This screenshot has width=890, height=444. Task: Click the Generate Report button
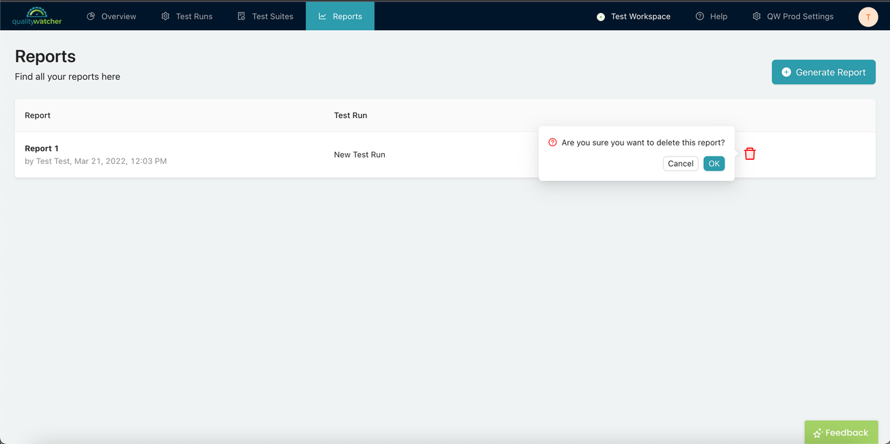click(824, 72)
